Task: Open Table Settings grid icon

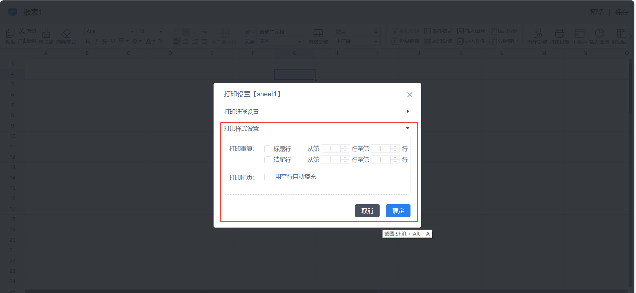Action: click(x=318, y=33)
